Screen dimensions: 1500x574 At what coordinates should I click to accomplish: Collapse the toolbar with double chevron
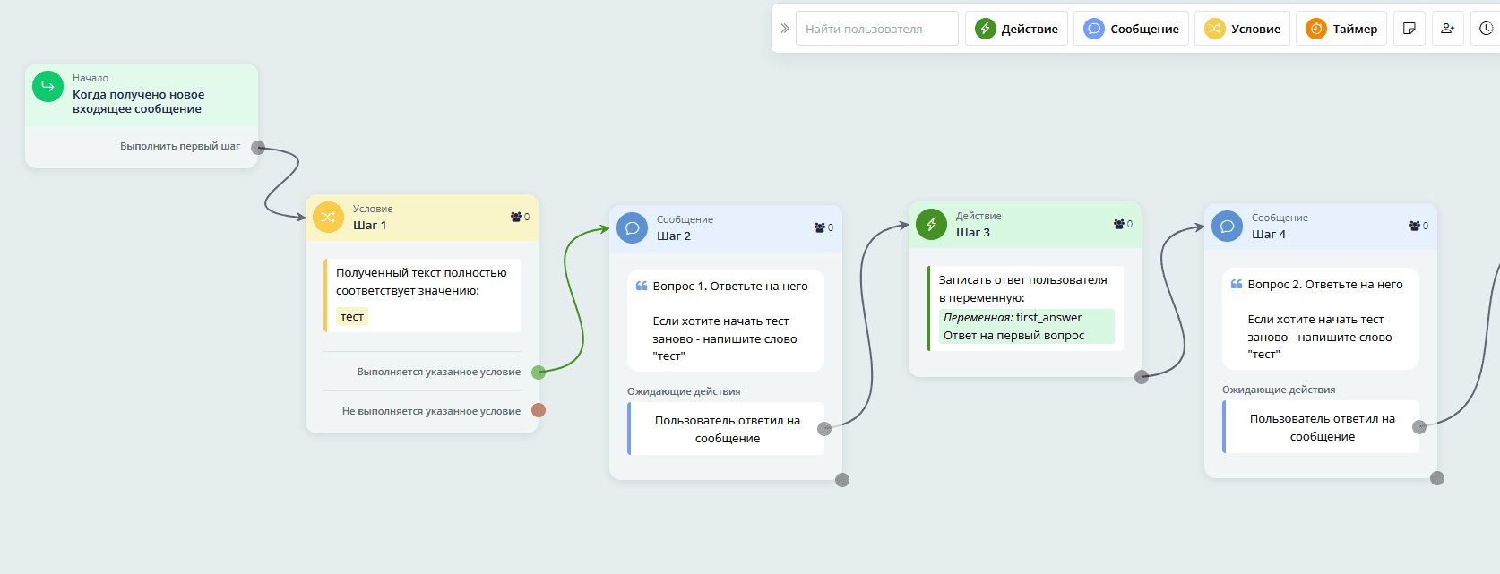785,29
